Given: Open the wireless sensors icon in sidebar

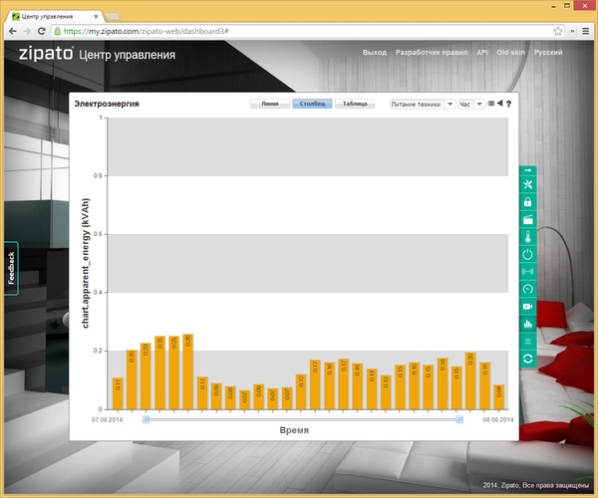Looking at the screenshot, I should tap(528, 272).
